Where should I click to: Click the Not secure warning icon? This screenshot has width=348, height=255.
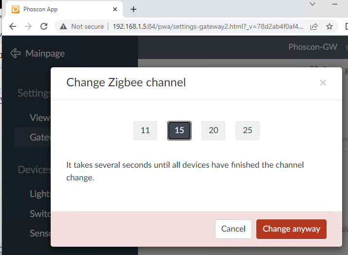point(64,26)
